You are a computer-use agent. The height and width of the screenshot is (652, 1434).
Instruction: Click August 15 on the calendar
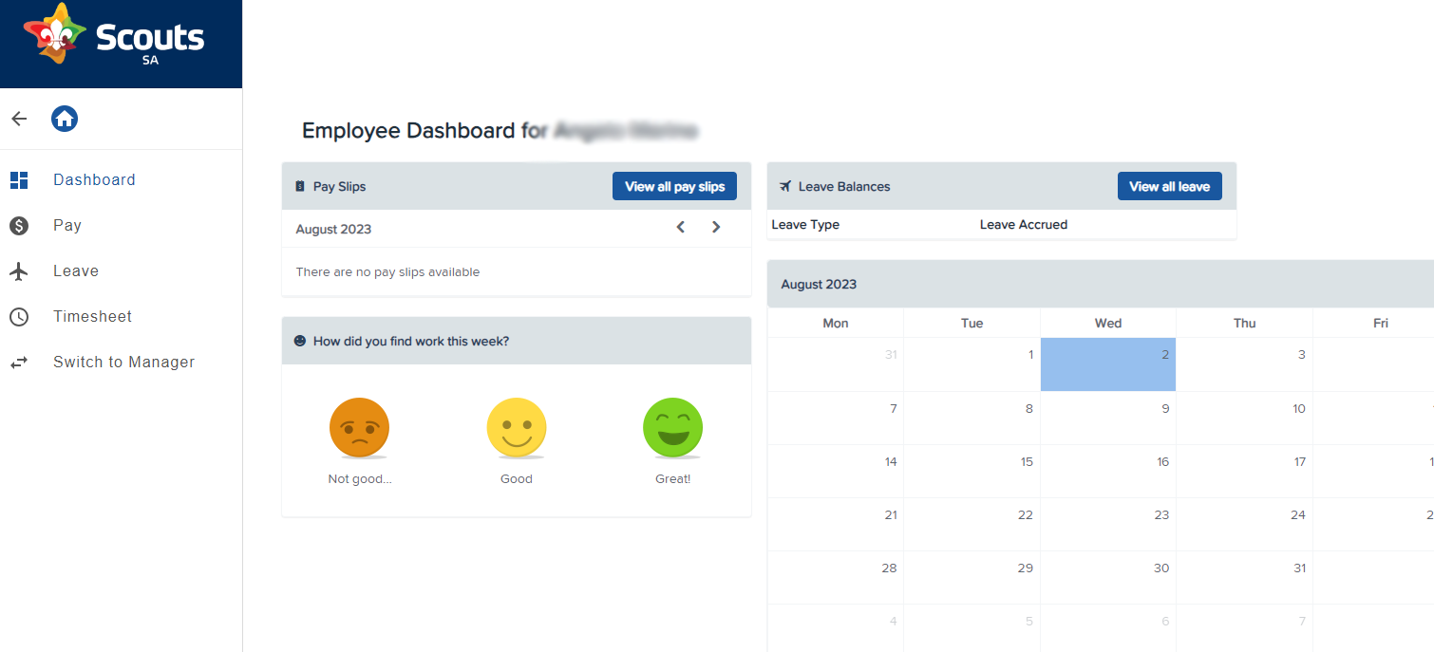point(972,471)
